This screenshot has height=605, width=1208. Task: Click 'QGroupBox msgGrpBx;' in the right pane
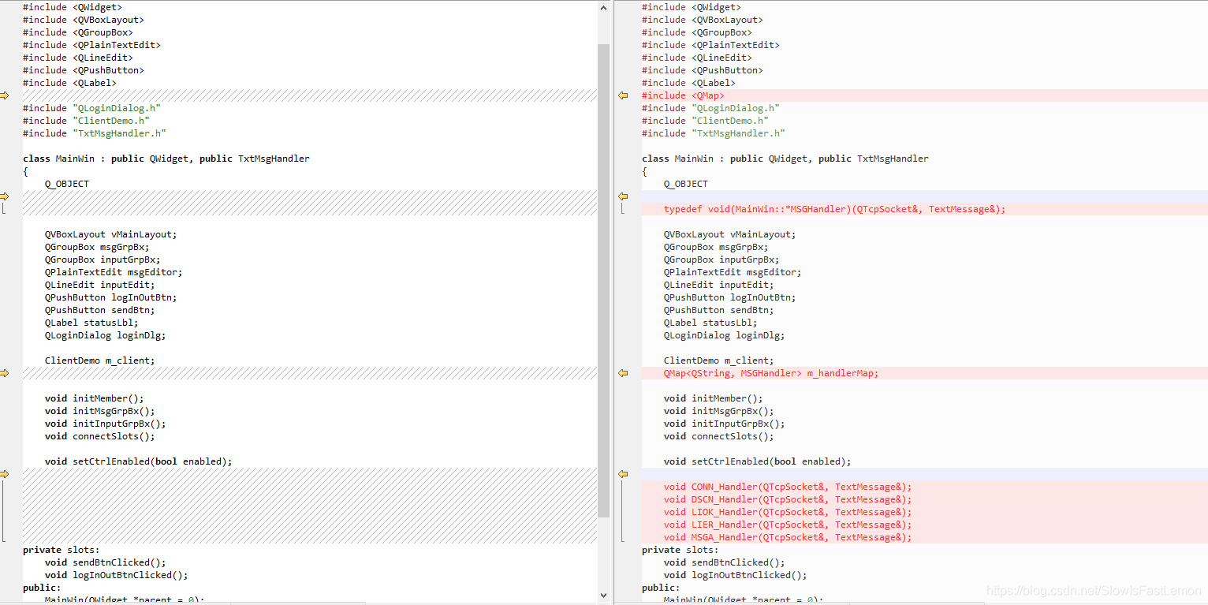[x=716, y=247]
